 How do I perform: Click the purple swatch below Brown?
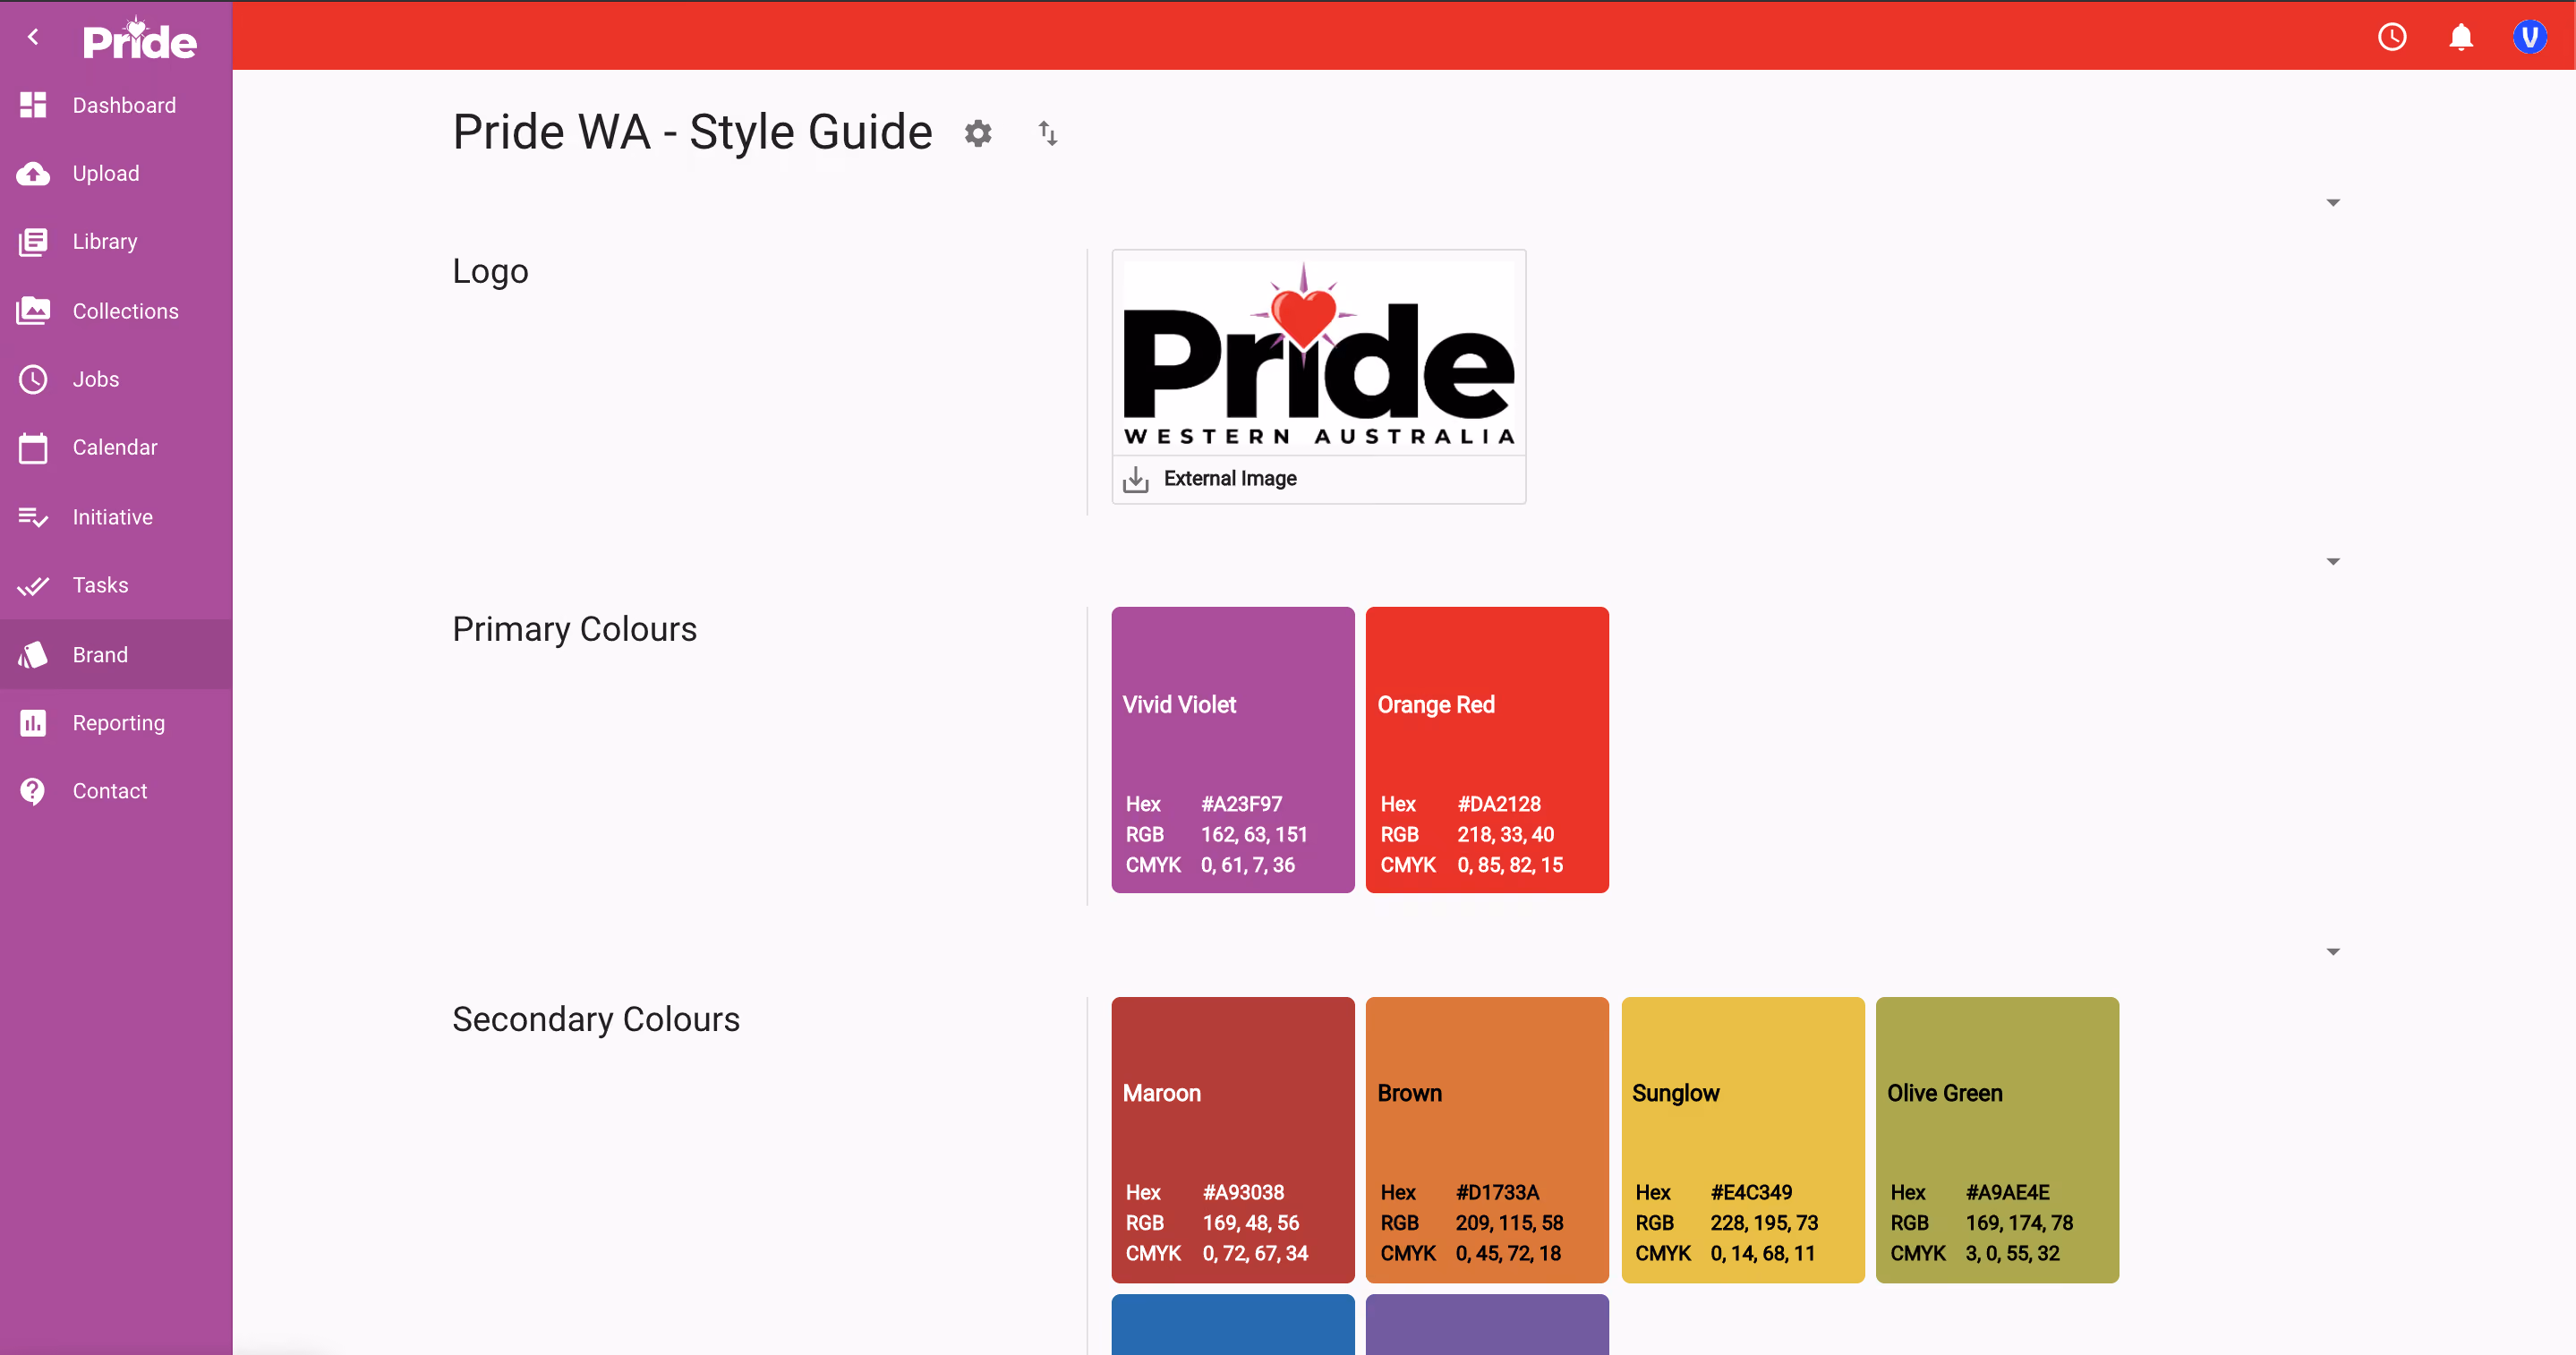click(1487, 1325)
